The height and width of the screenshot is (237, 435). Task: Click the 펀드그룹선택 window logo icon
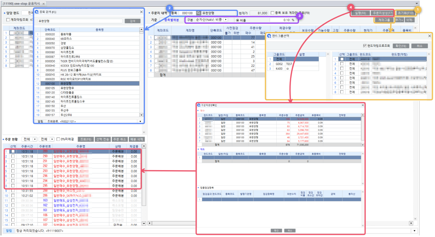[269, 36]
